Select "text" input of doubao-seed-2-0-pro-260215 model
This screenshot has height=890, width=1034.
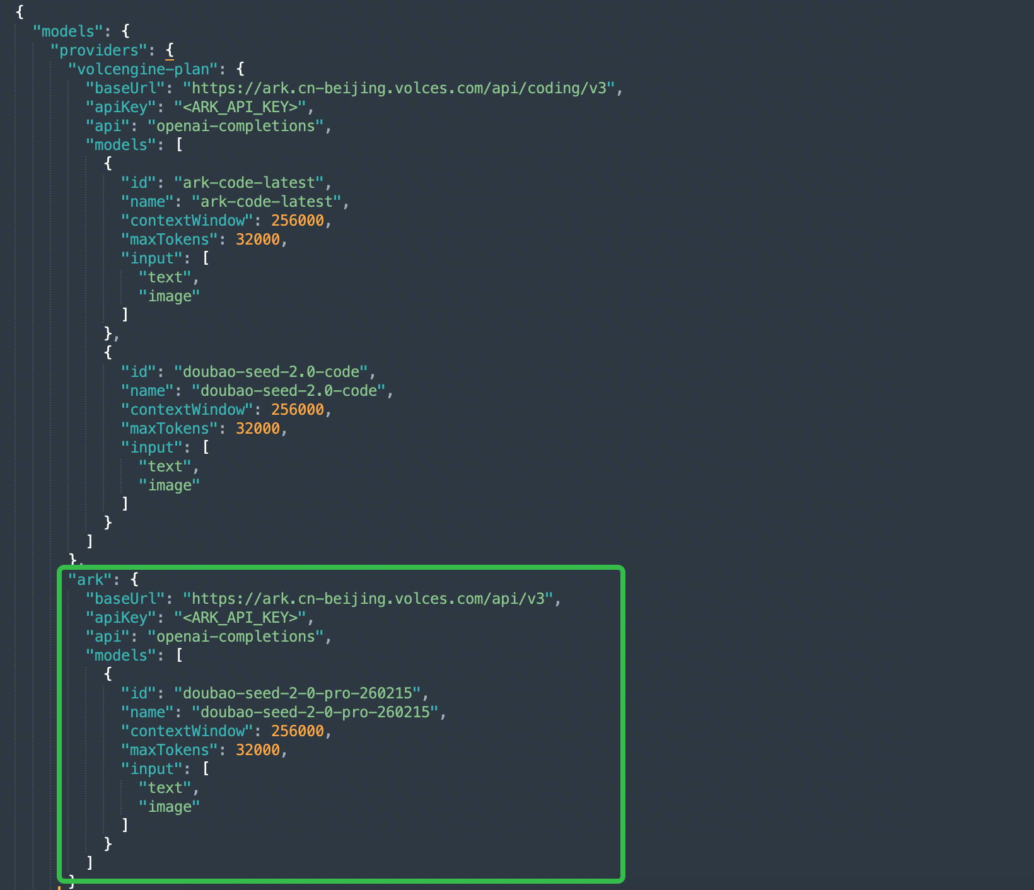click(x=165, y=788)
